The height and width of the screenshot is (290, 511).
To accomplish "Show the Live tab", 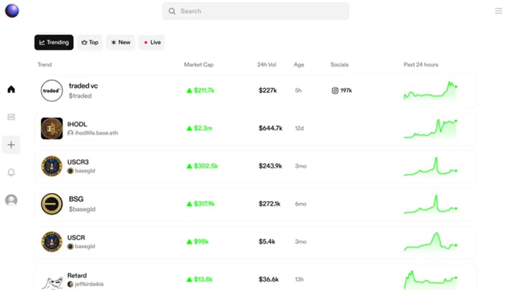I will click(x=152, y=42).
